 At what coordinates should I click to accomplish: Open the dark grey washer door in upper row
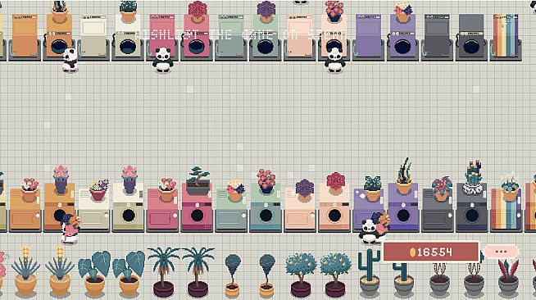tap(471, 47)
